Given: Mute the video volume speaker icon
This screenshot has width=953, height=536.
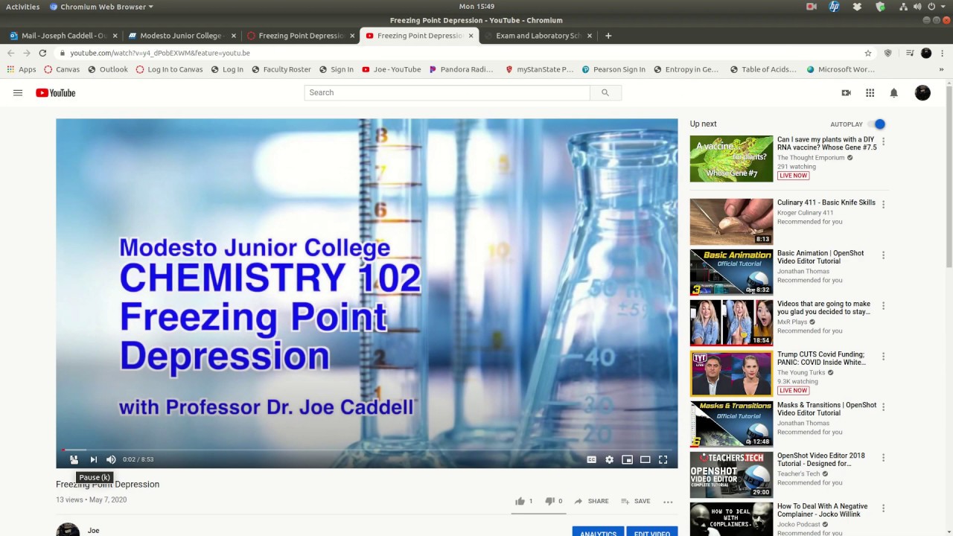Looking at the screenshot, I should point(111,459).
